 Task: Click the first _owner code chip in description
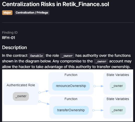tap(67, 56)
